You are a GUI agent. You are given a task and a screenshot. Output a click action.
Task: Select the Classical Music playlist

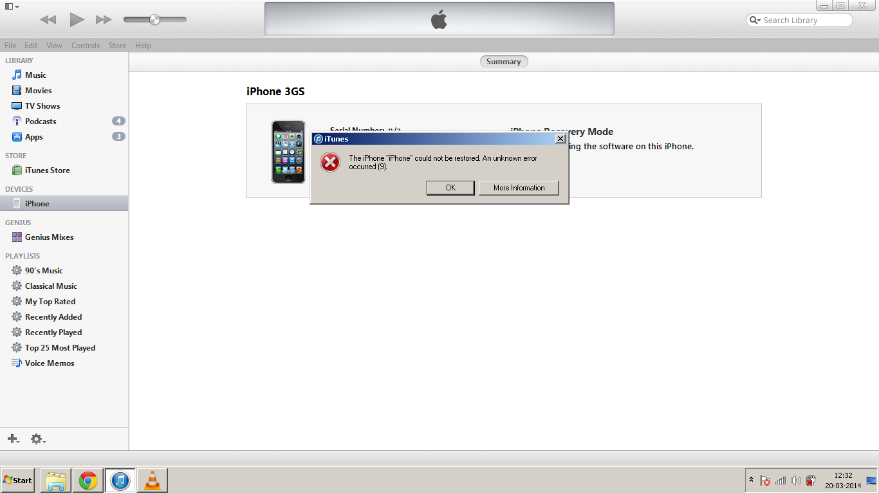click(x=64, y=286)
